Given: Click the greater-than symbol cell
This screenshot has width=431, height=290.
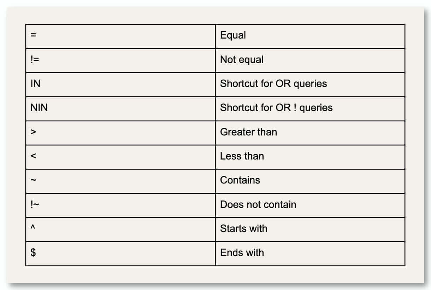Looking at the screenshot, I should 34,132.
